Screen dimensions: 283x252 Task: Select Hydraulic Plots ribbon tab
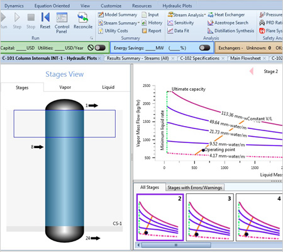click(x=177, y=6)
